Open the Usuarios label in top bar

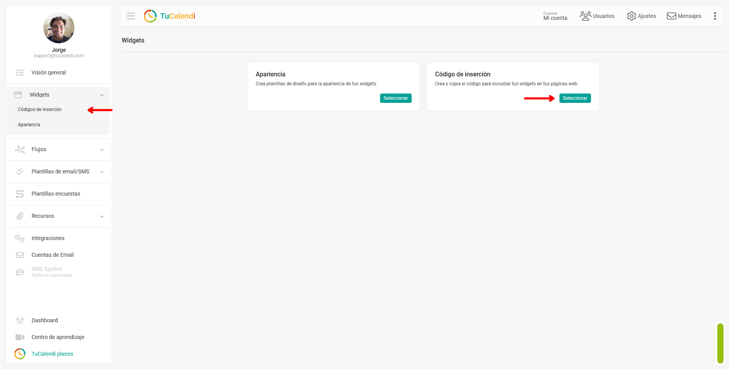603,16
